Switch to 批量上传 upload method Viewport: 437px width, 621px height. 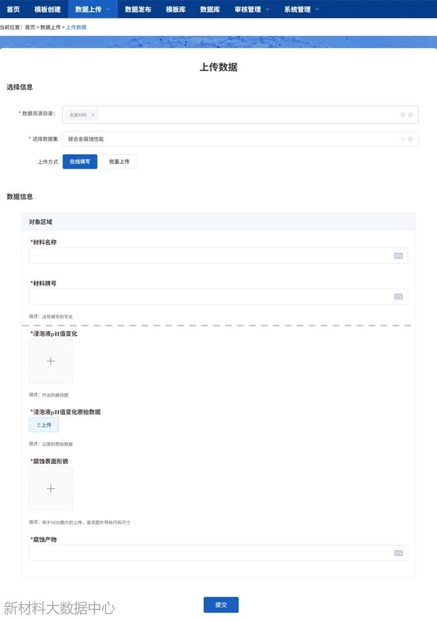119,162
